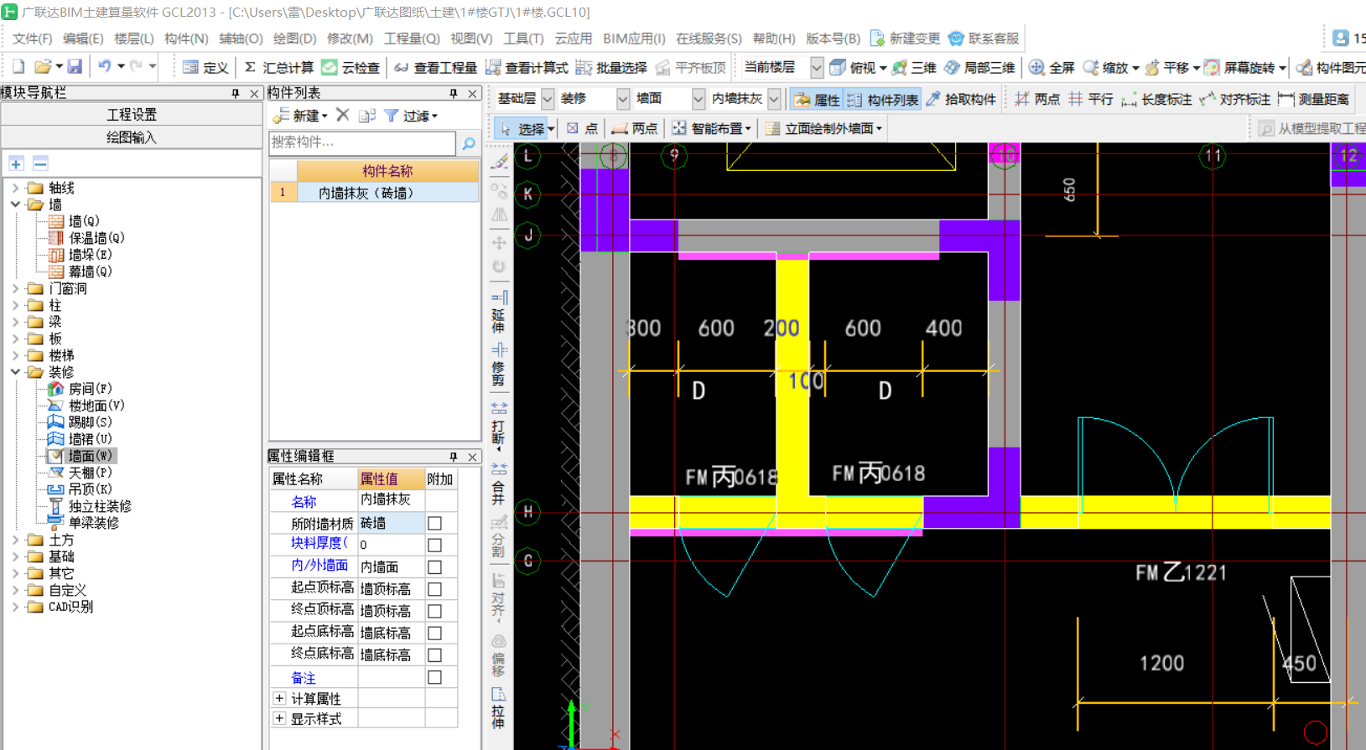Select 两点 two-point axis tool
The image size is (1366, 750).
click(x=1037, y=99)
